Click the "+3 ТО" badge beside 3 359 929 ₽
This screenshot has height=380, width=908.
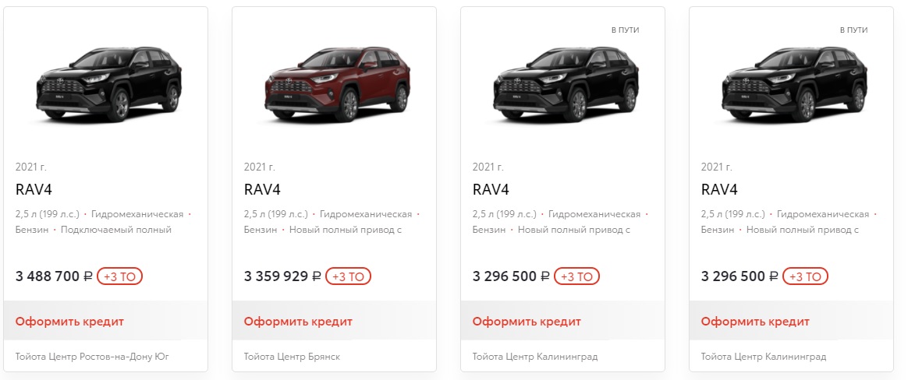coord(349,276)
